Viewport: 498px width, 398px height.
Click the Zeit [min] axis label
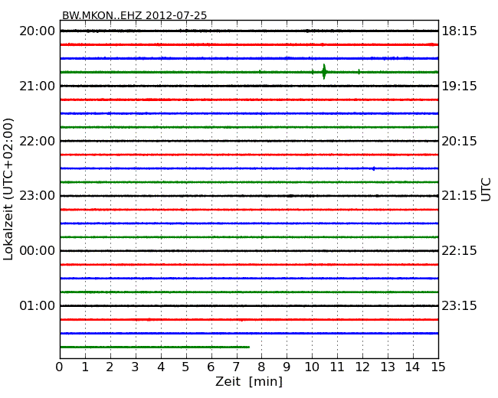coord(249,381)
